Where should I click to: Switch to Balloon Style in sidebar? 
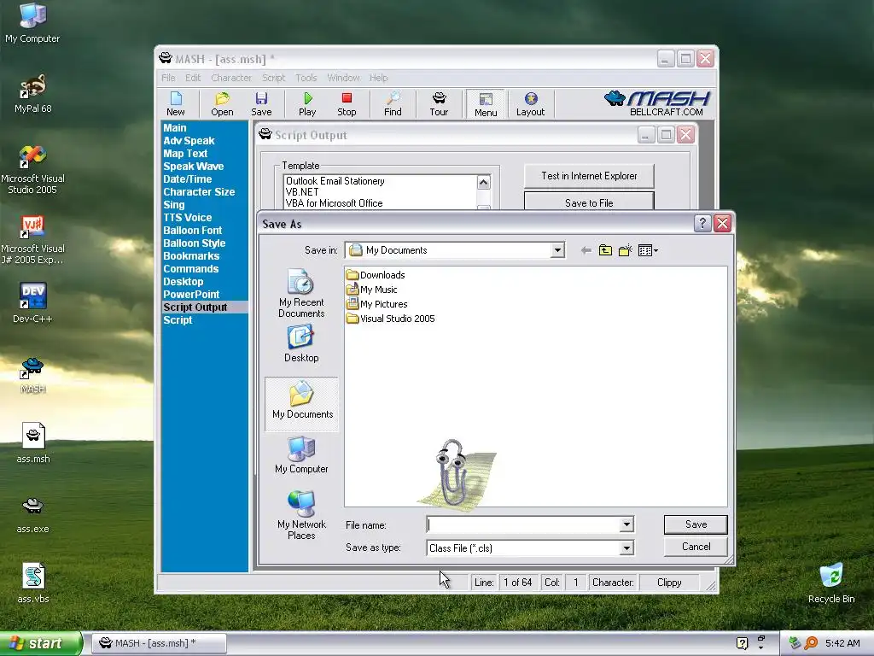194,243
